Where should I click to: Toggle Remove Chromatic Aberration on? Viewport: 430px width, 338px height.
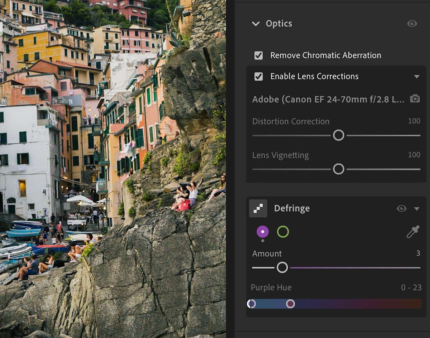(x=258, y=55)
